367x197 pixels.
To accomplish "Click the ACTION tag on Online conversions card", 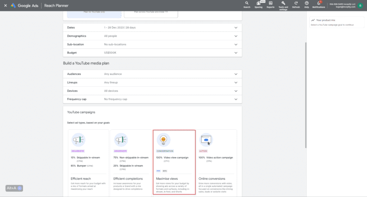I will click(x=203, y=151).
